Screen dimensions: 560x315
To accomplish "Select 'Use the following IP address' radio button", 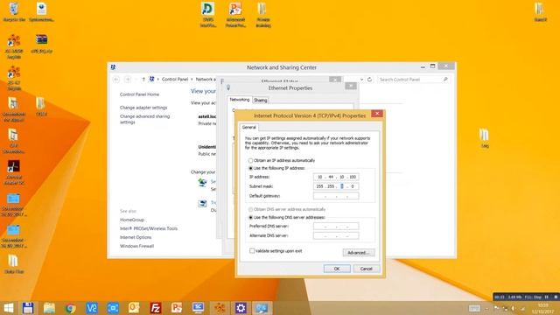I will pos(250,168).
